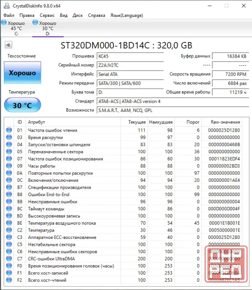This screenshot has width=252, height=290.
Task: Click status orb for attribute 03 row
Action: point(9,137)
